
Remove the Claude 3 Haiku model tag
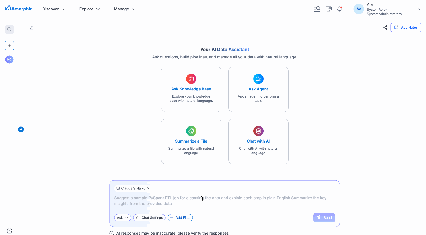(x=148, y=188)
